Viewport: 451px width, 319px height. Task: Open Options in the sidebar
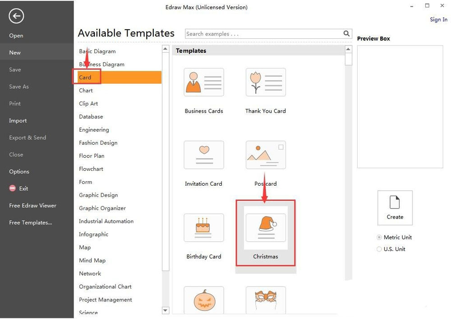[x=19, y=172]
